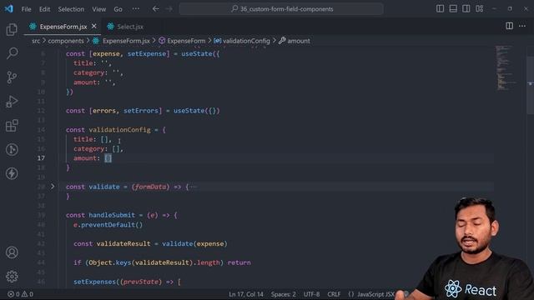
Task: Expand the amount breadcrumb
Action: click(295, 41)
